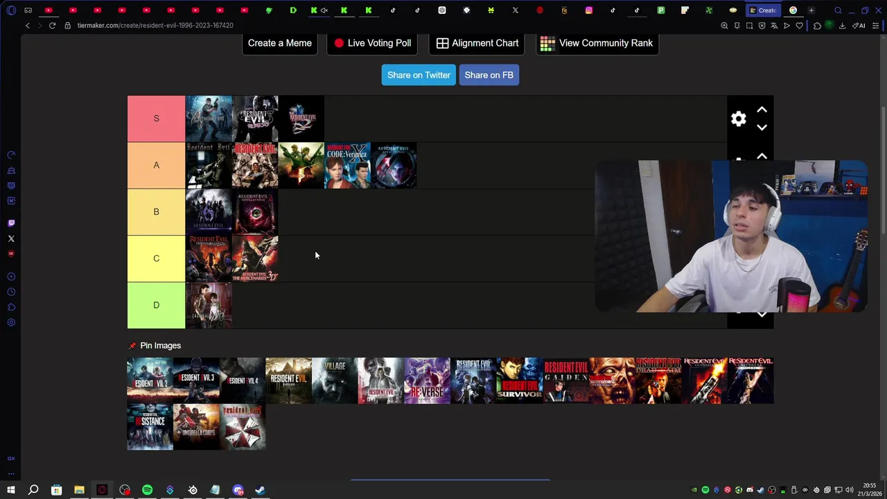
Task: Move S tier row up with arrow
Action: click(762, 110)
